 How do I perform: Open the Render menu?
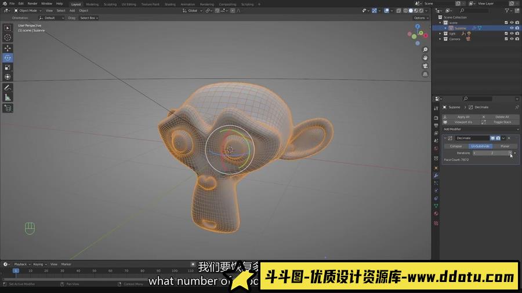[32, 3]
